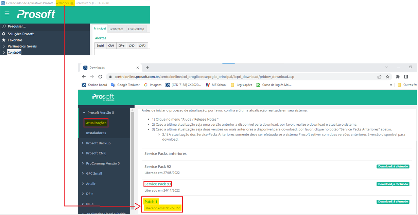
Task: Select the Social alerts tab
Action: click(100, 46)
